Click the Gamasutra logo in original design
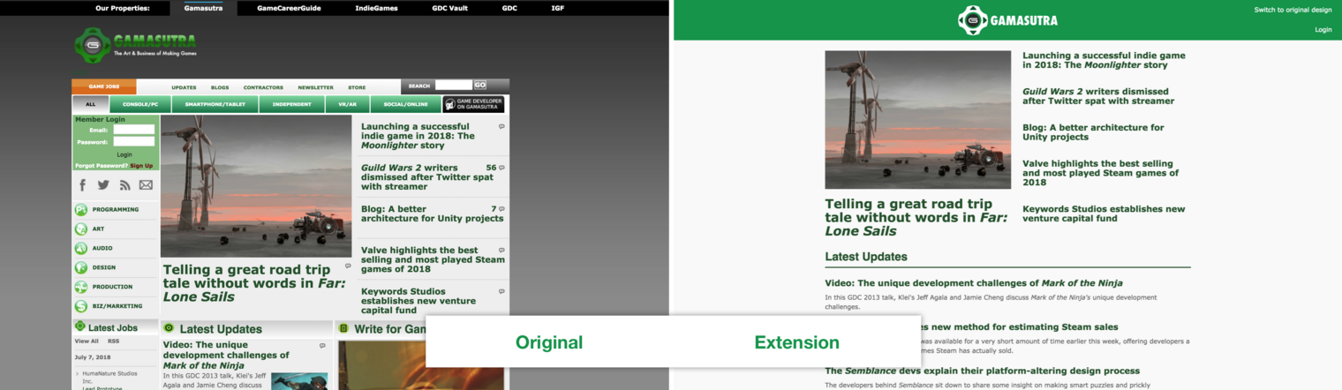 click(136, 43)
